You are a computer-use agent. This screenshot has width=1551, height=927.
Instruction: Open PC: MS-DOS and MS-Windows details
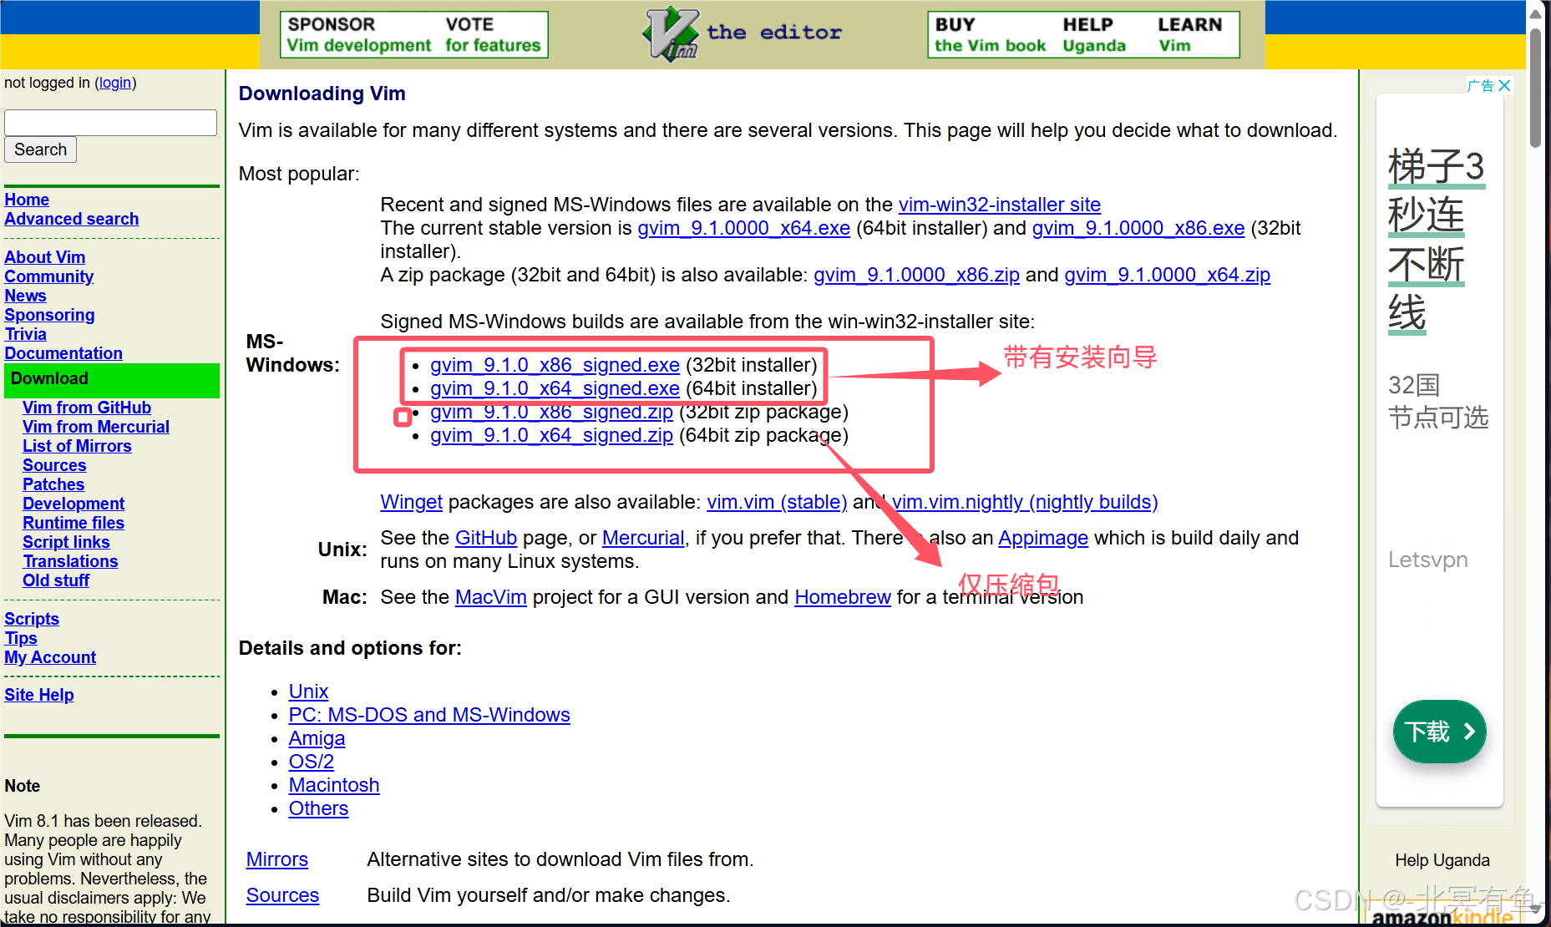pos(429,716)
